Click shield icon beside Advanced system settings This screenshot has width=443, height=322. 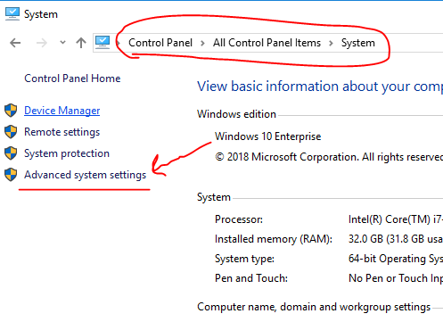(11, 175)
